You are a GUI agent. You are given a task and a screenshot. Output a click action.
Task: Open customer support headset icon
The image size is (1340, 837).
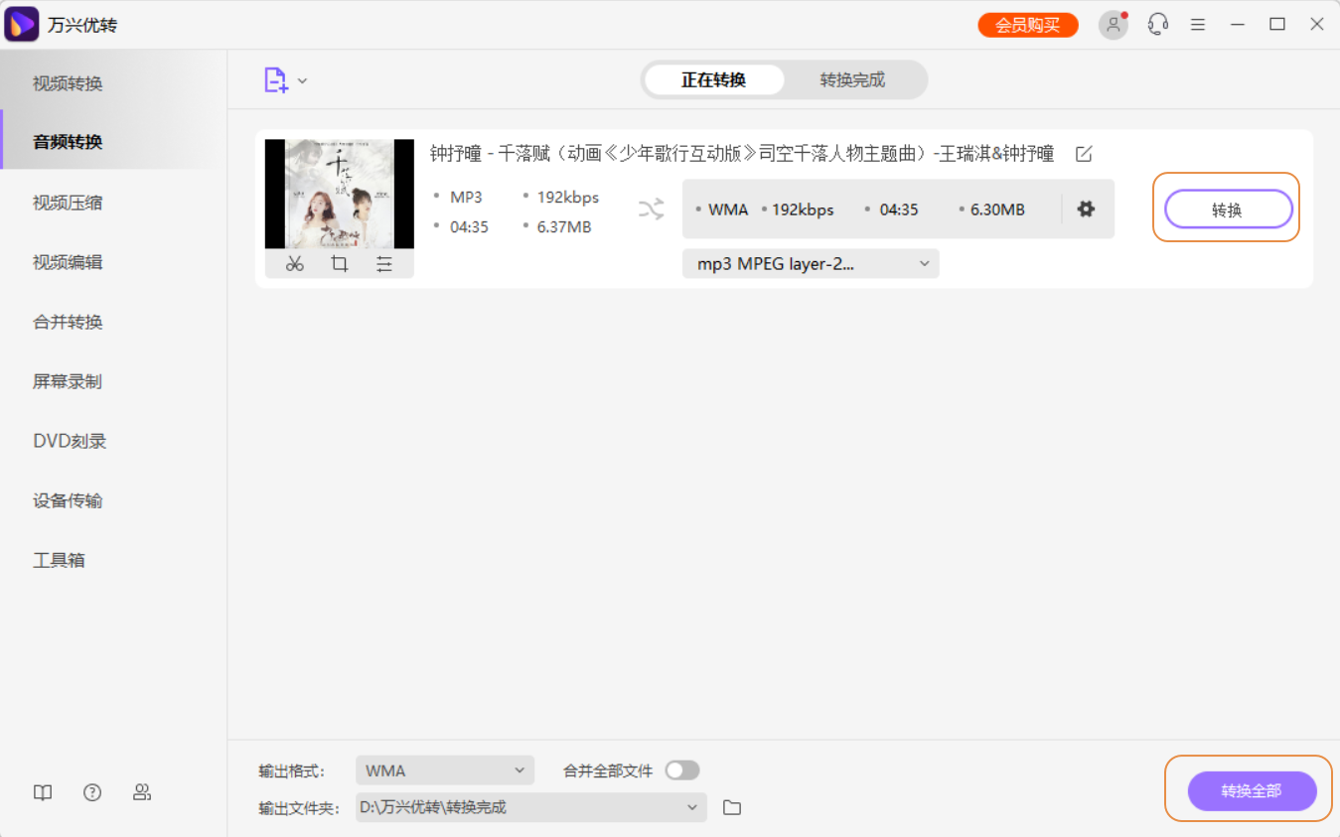(1157, 25)
